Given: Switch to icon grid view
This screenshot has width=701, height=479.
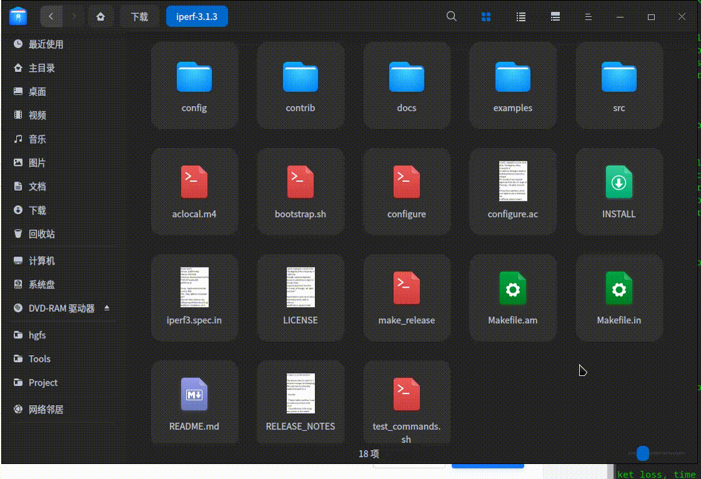Looking at the screenshot, I should coord(486,17).
